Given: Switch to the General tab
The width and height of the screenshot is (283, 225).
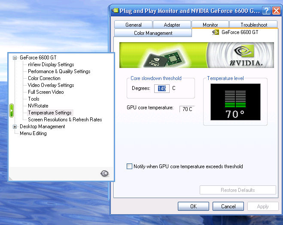Looking at the screenshot, I should tap(134, 25).
